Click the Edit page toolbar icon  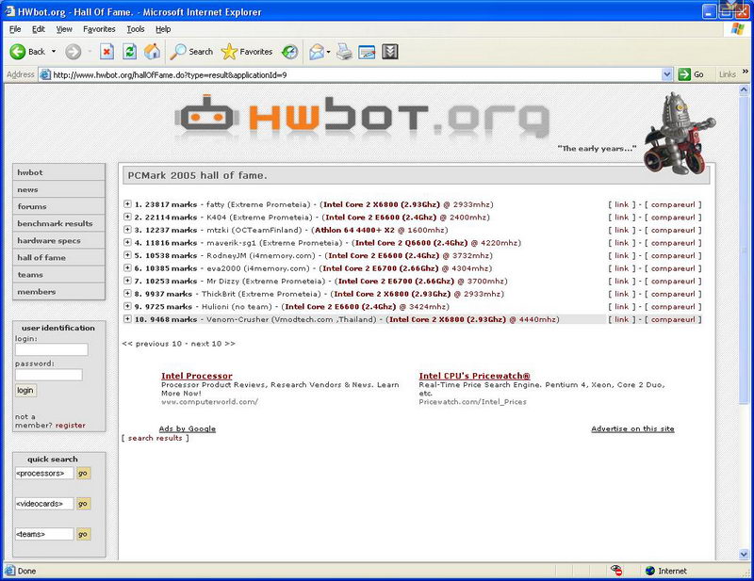[x=367, y=52]
